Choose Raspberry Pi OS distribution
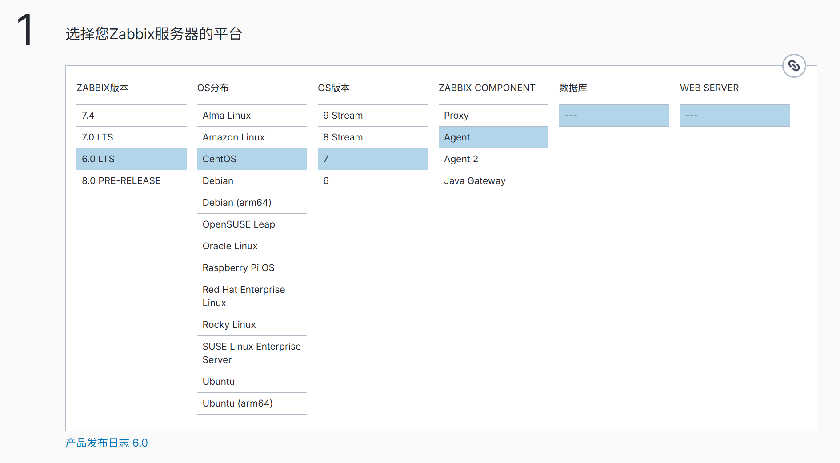 [x=252, y=268]
